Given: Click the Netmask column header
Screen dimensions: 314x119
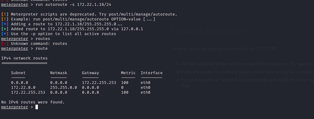Looking at the screenshot, I should (59, 73).
